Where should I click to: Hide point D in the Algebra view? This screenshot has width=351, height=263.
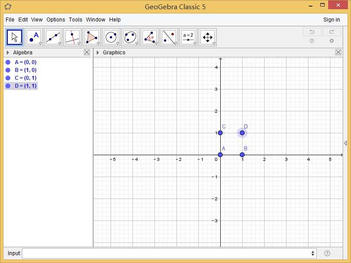[7, 86]
